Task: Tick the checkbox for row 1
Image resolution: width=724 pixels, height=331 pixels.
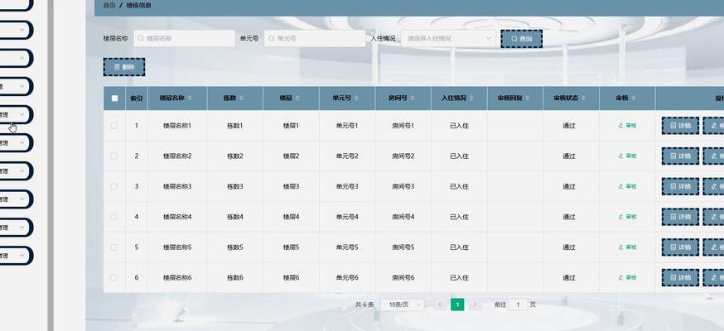Action: click(x=114, y=126)
